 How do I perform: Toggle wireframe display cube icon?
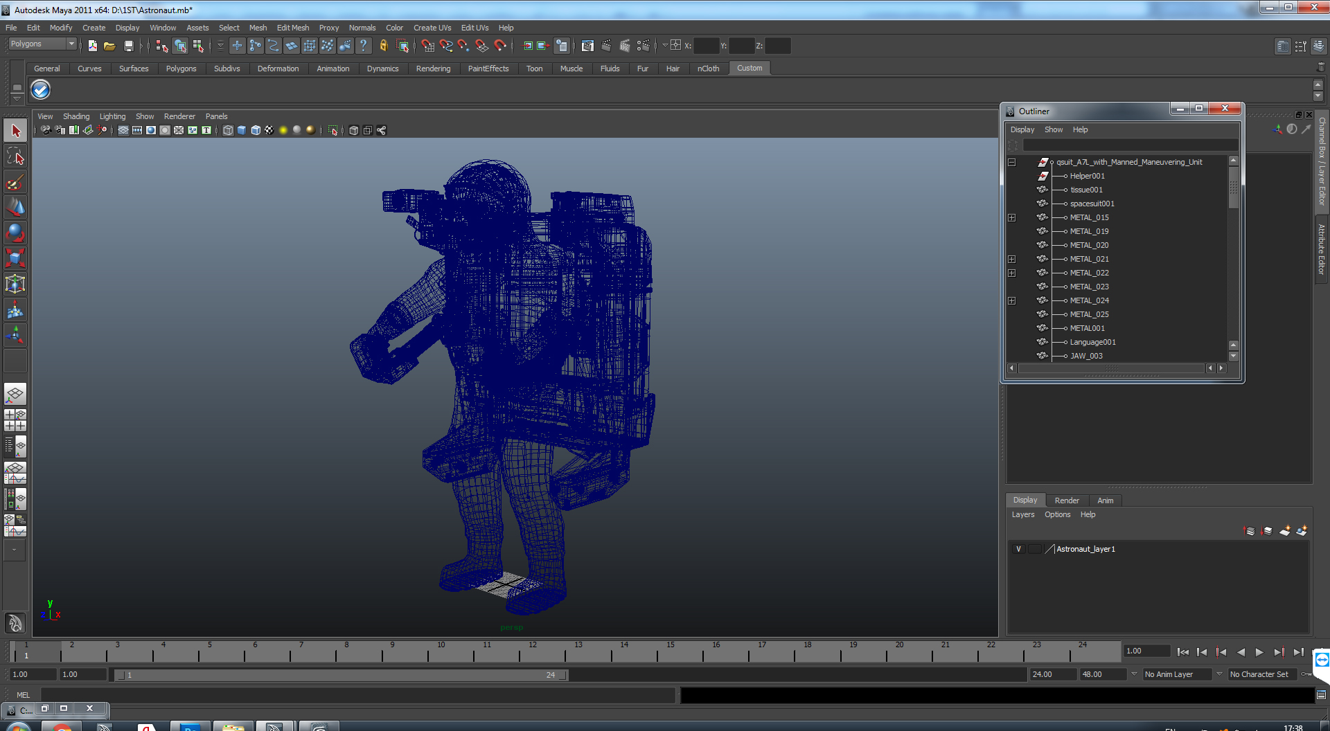(228, 130)
